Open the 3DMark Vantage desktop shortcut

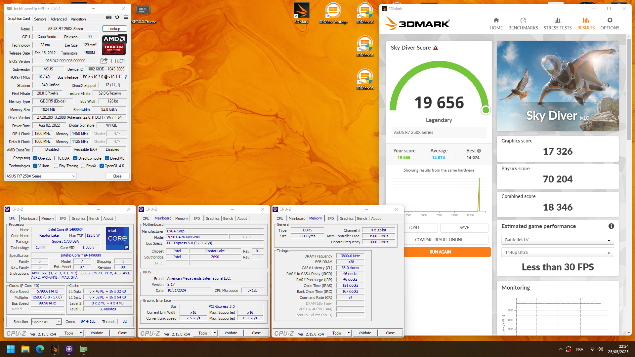[x=333, y=13]
